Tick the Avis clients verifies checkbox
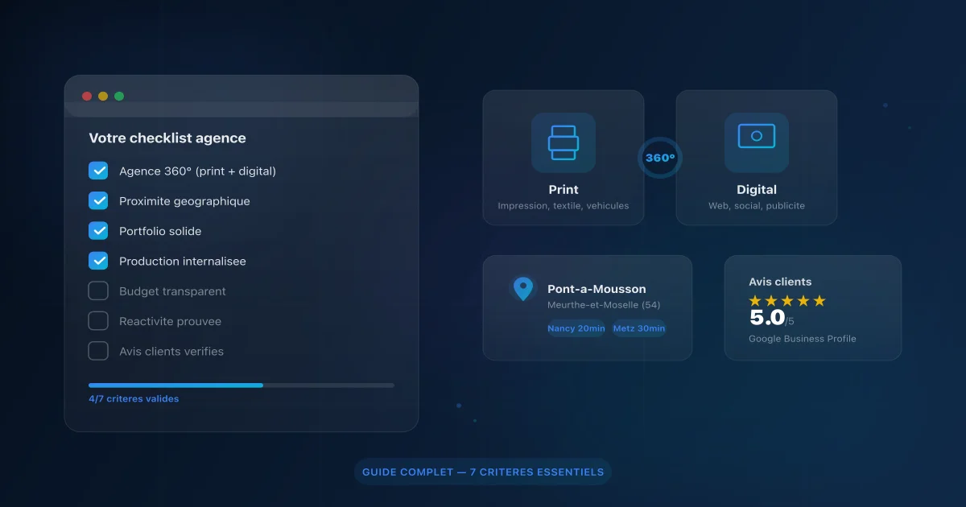This screenshot has width=966, height=507. point(98,351)
